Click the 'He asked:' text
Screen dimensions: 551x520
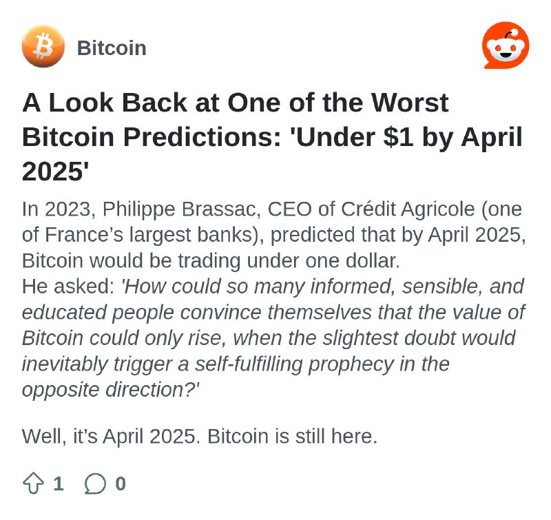click(x=68, y=287)
